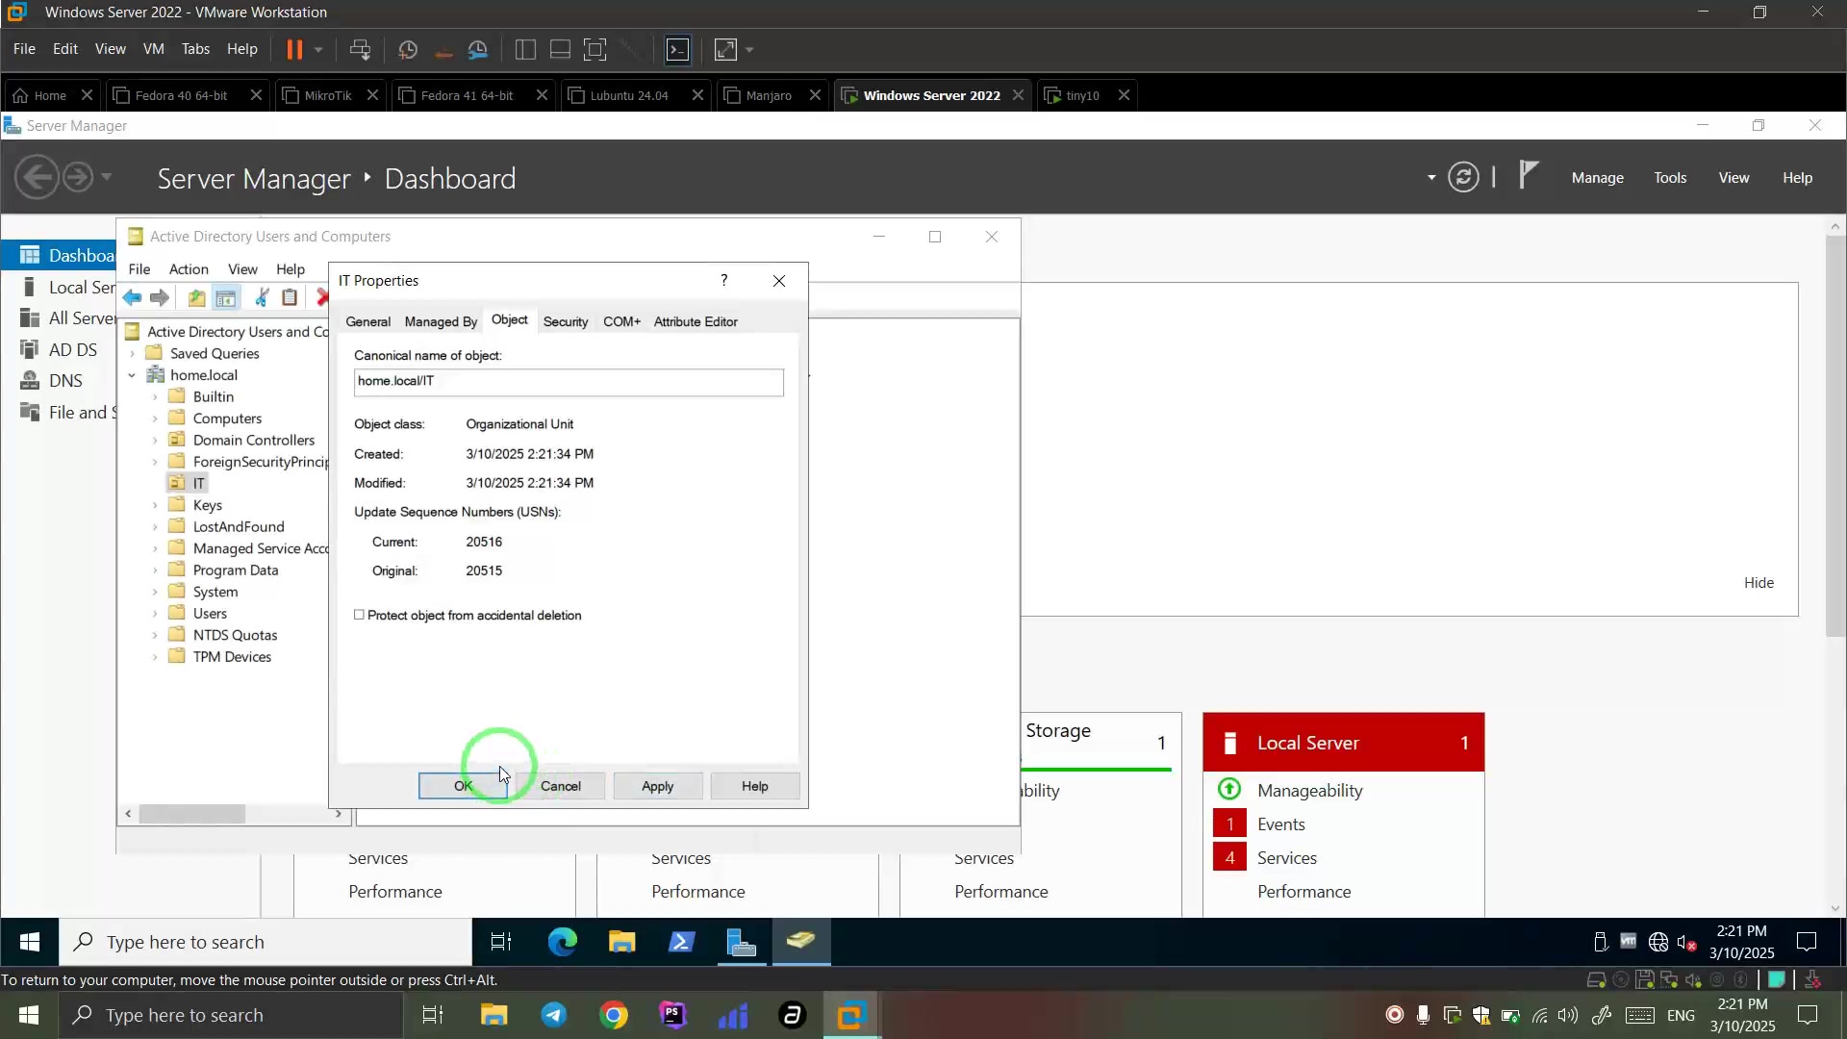This screenshot has height=1039, width=1847.
Task: Click Send Ctrl+Alt+Del icon in VMware toolbar
Action: (x=361, y=49)
